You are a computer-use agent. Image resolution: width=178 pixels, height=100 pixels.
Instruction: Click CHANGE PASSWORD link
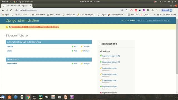click(154, 21)
